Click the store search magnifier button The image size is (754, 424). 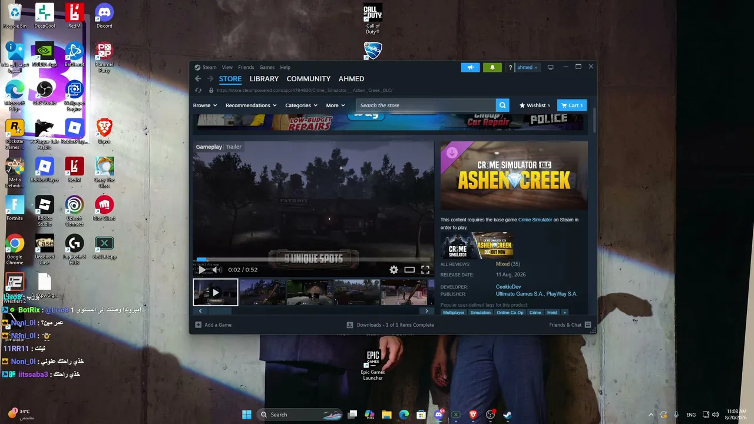(x=502, y=105)
